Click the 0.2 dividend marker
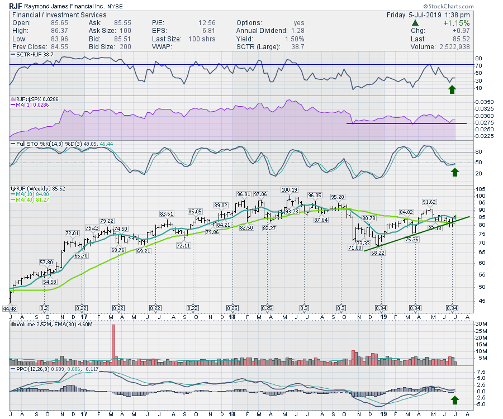The image size is (503, 419). [x=44, y=308]
